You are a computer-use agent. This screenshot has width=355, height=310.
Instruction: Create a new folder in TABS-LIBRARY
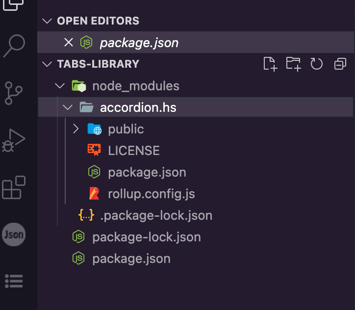point(293,64)
